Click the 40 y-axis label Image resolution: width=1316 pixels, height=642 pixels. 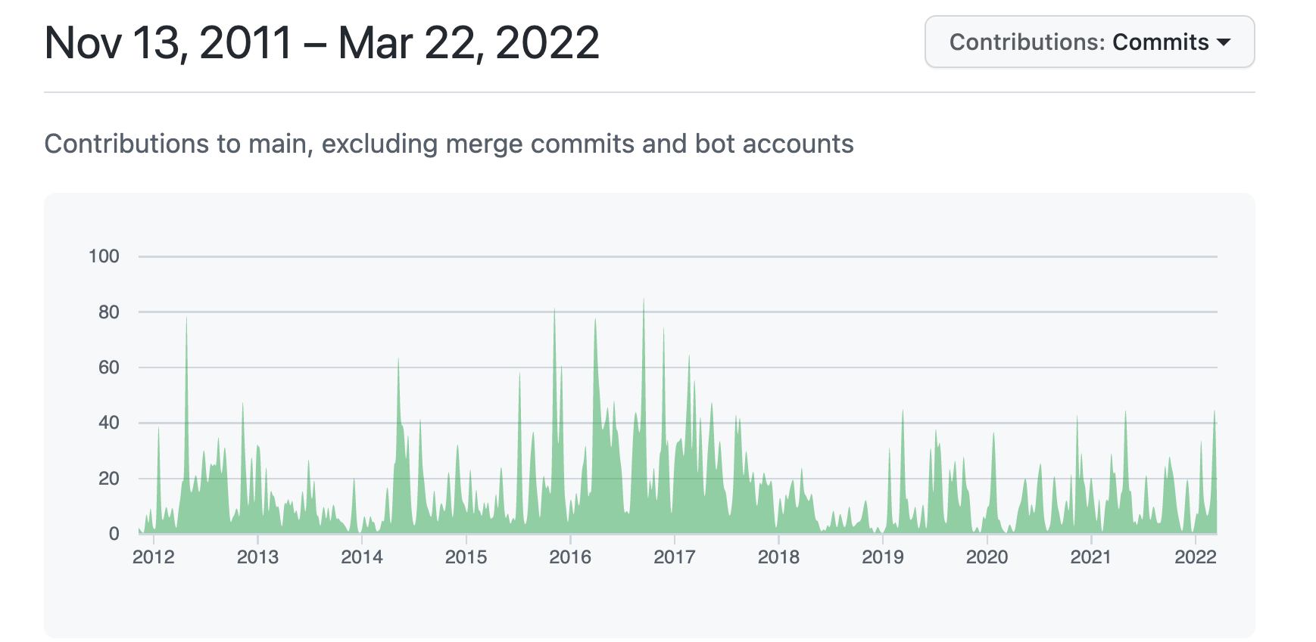coord(109,423)
